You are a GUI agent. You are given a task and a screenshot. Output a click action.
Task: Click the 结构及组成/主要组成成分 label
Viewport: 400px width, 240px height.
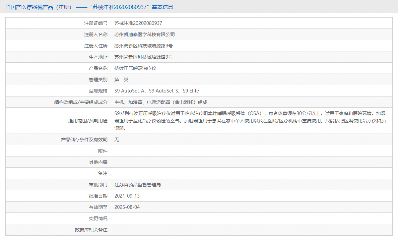click(81, 102)
